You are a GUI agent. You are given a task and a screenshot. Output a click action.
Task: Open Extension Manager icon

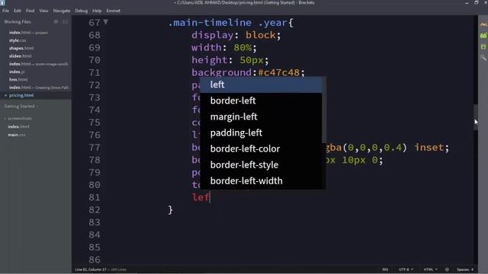point(483,36)
